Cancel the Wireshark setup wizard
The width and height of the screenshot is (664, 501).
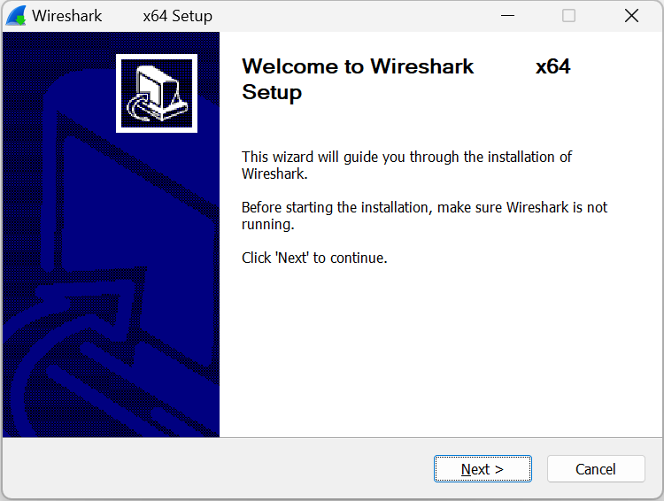click(x=595, y=469)
